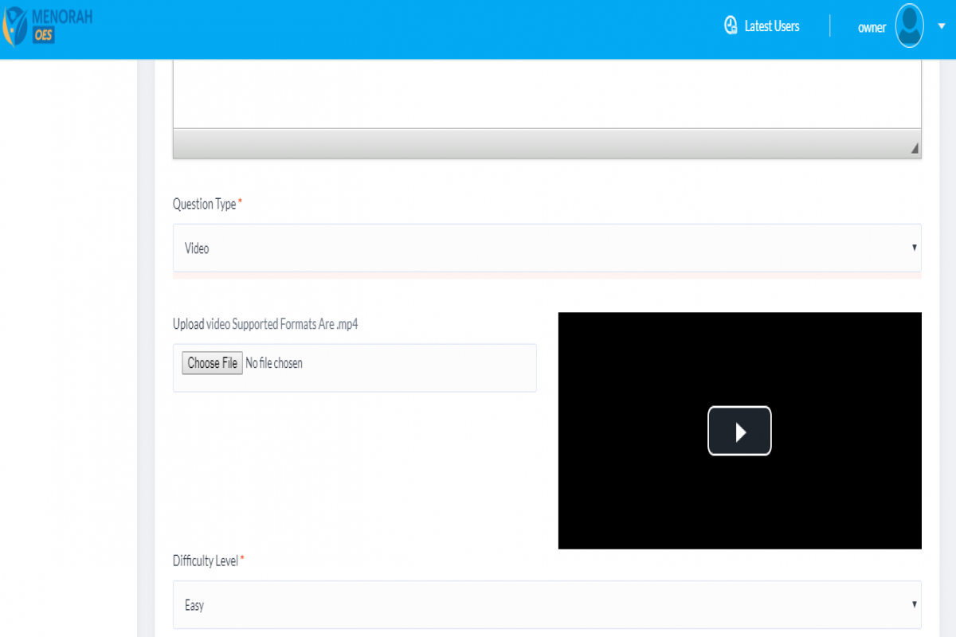Click the Latest Users person icon
This screenshot has width=956, height=637.
pos(730,25)
